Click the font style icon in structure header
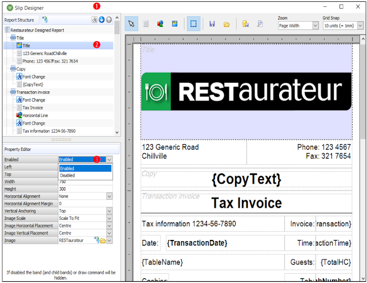367x283 pixels. point(94,20)
